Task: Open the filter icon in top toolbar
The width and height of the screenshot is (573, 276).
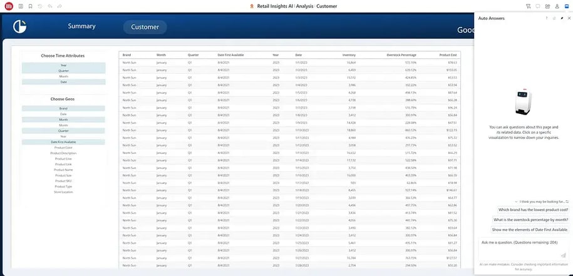Action: pyautogui.click(x=529, y=6)
